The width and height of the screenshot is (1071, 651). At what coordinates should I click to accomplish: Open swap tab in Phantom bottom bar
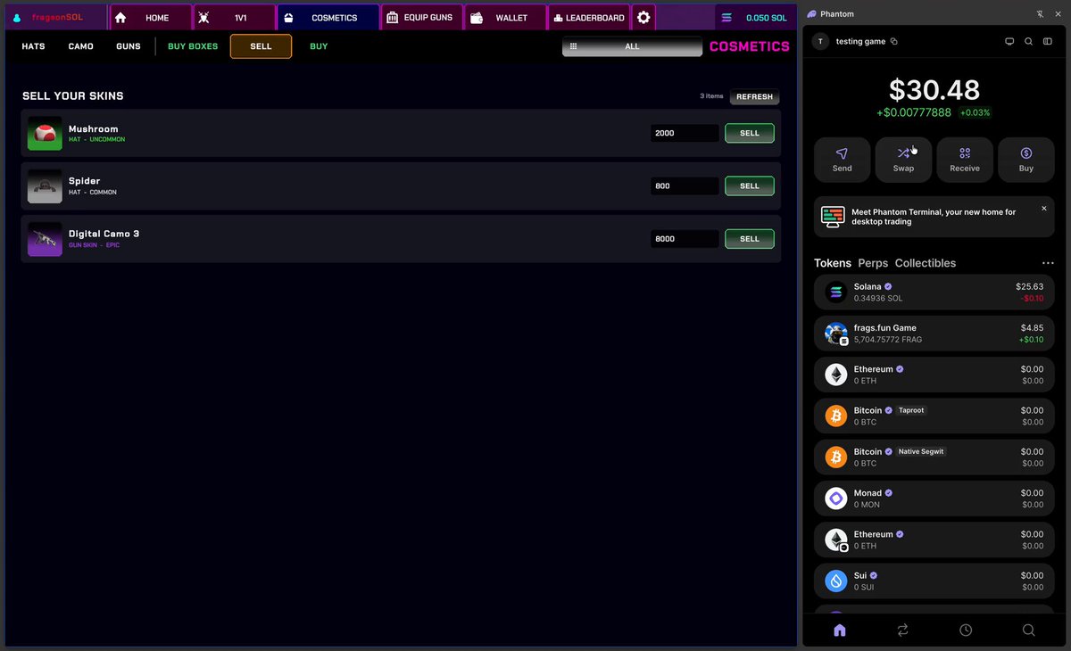pyautogui.click(x=902, y=630)
